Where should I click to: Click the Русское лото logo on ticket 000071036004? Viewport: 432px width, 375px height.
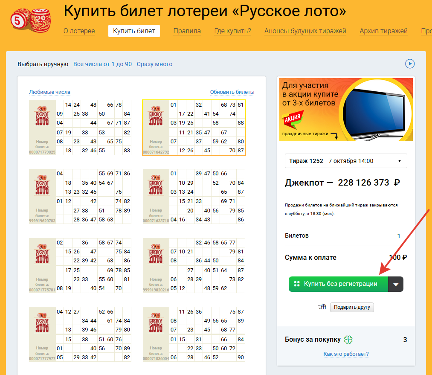(156, 323)
